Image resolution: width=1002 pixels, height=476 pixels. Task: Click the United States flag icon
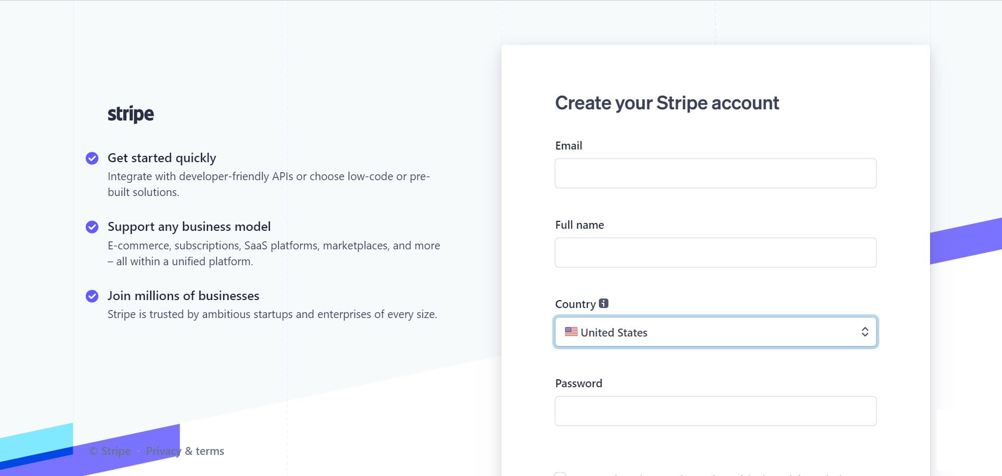pos(571,332)
